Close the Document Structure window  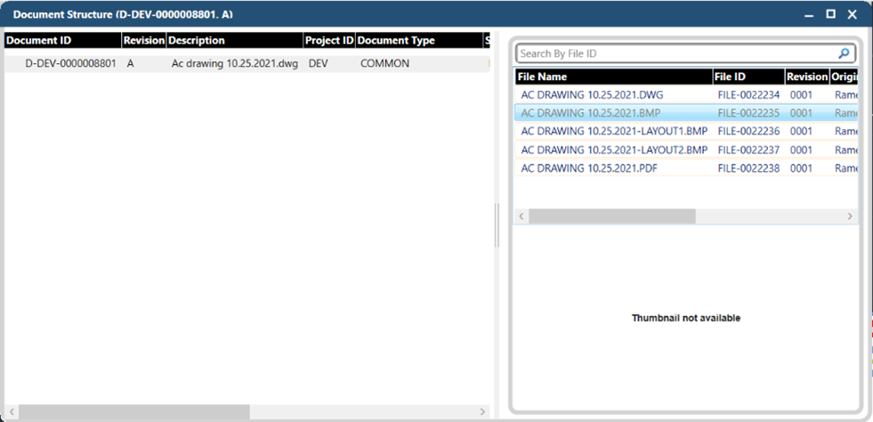[x=853, y=14]
